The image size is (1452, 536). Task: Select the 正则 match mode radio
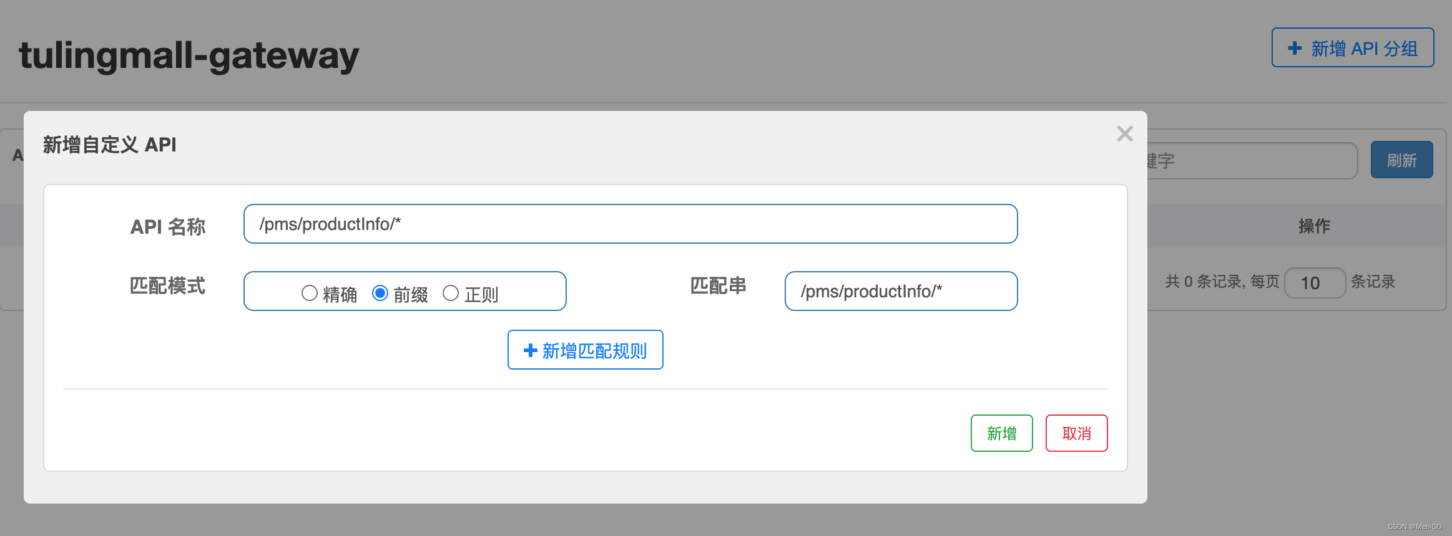pos(450,293)
